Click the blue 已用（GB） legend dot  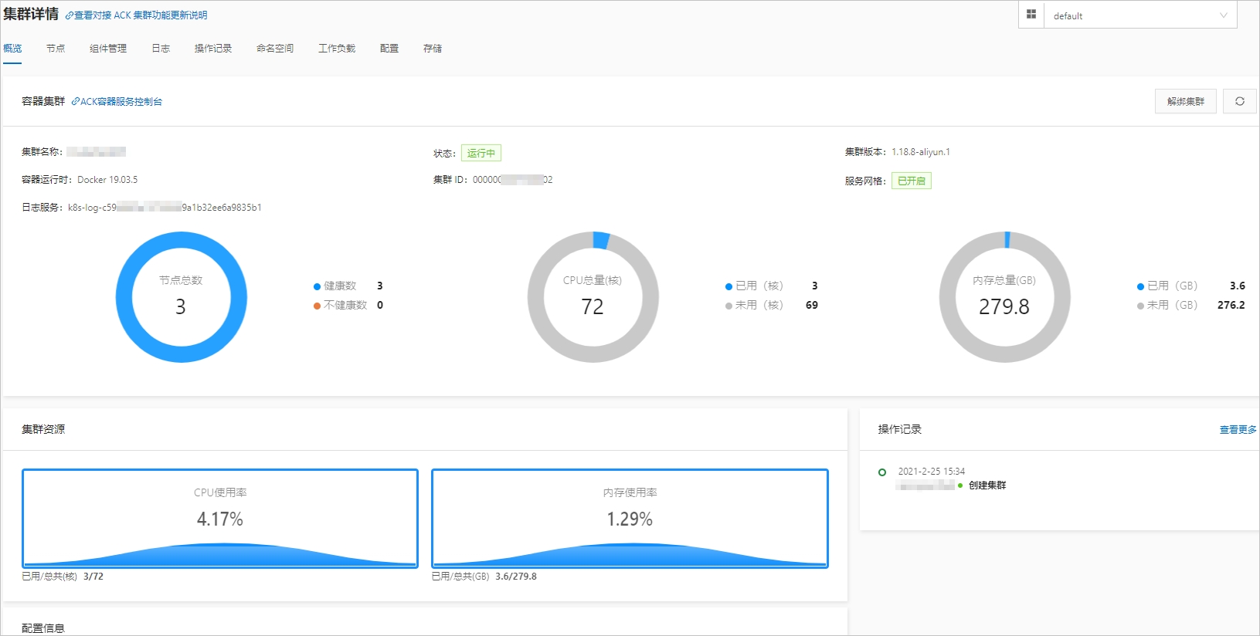pos(1140,286)
